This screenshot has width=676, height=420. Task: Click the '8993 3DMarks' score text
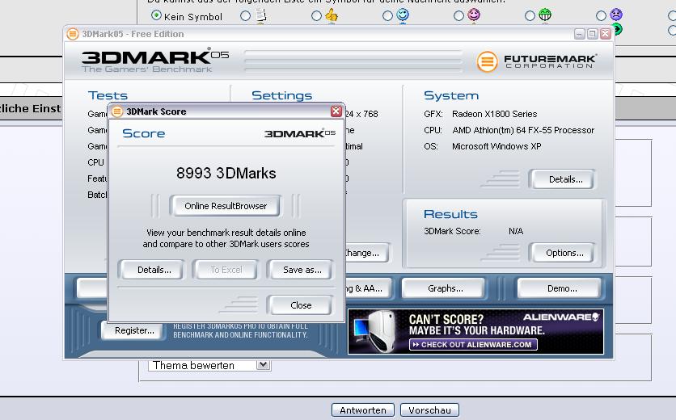226,173
